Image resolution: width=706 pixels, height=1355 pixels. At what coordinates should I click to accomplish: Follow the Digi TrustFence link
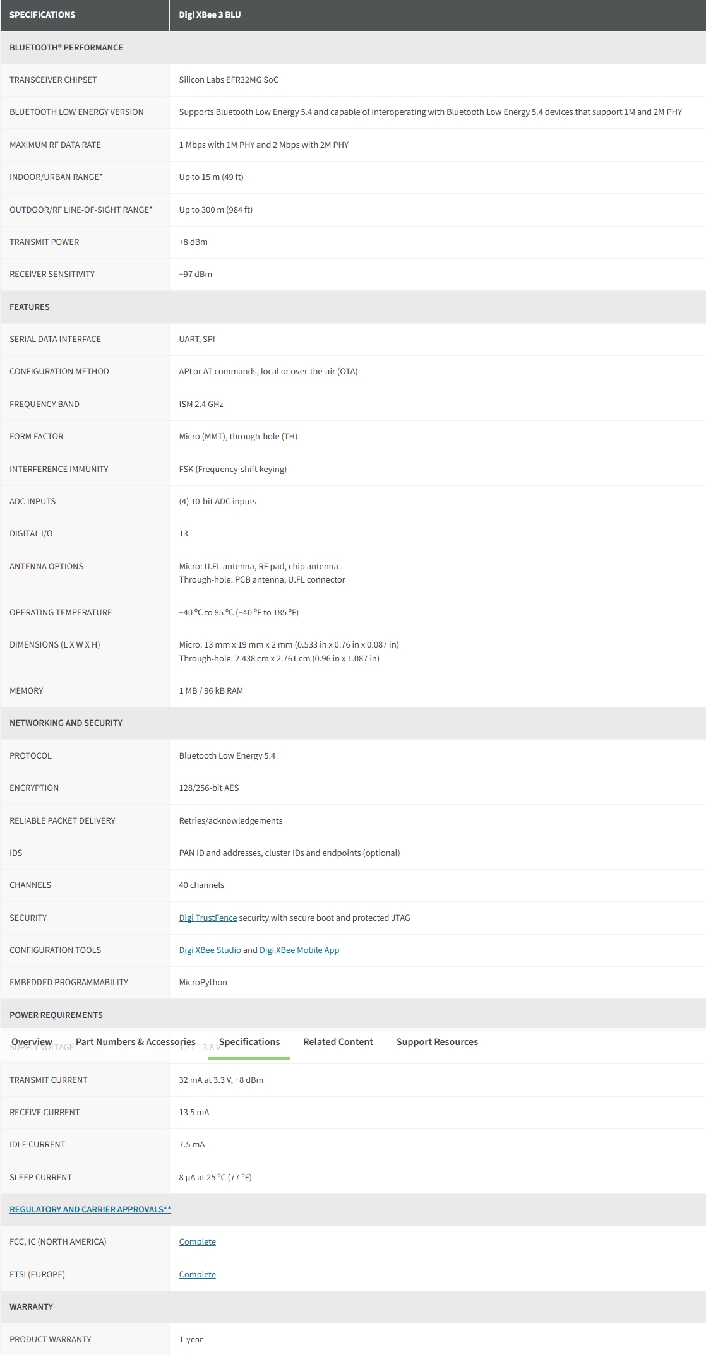[x=208, y=918]
